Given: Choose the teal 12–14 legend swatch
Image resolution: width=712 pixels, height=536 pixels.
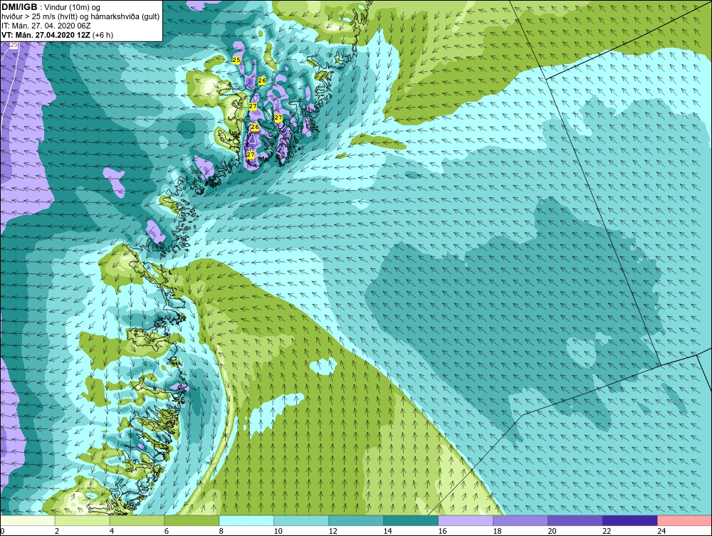Looking at the screenshot, I should click(356, 520).
